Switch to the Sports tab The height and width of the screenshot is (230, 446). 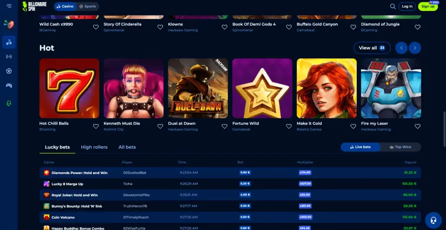tap(88, 6)
